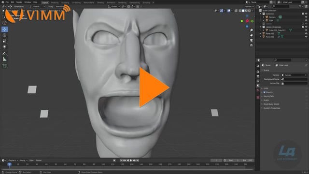
Task: Switch perspective/orthographic view icon
Action: 251,45
